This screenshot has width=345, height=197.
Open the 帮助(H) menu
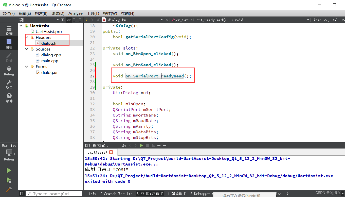(128, 13)
